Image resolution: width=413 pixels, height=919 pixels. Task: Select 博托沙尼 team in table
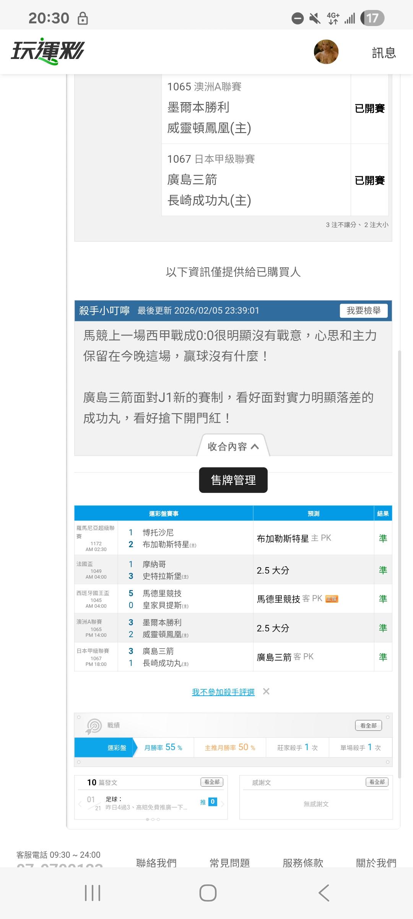click(158, 533)
